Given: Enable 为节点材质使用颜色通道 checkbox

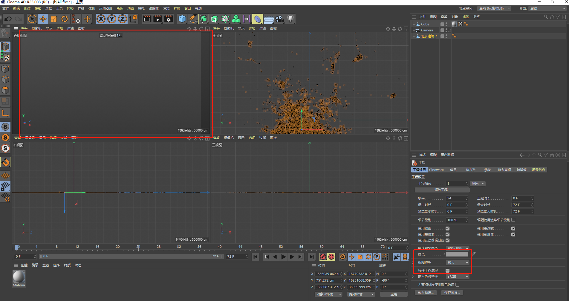Looking at the screenshot, I should point(457,285).
